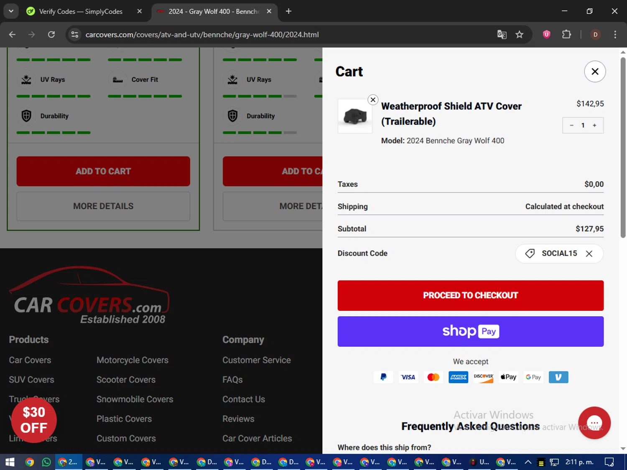Viewport: 627px width, 470px height.
Task: Open the Windows notification center
Action: pyautogui.click(x=609, y=462)
